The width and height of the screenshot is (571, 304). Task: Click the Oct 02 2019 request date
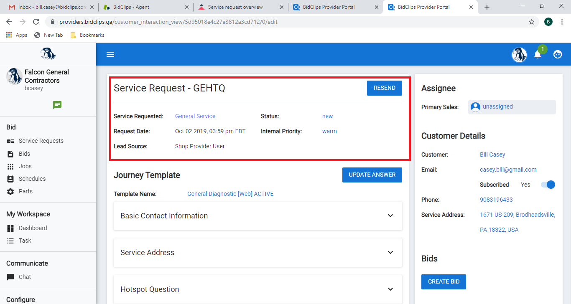210,131
